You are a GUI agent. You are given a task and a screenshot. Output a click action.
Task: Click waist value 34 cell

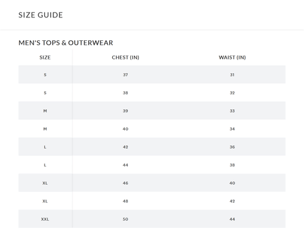[232, 129]
